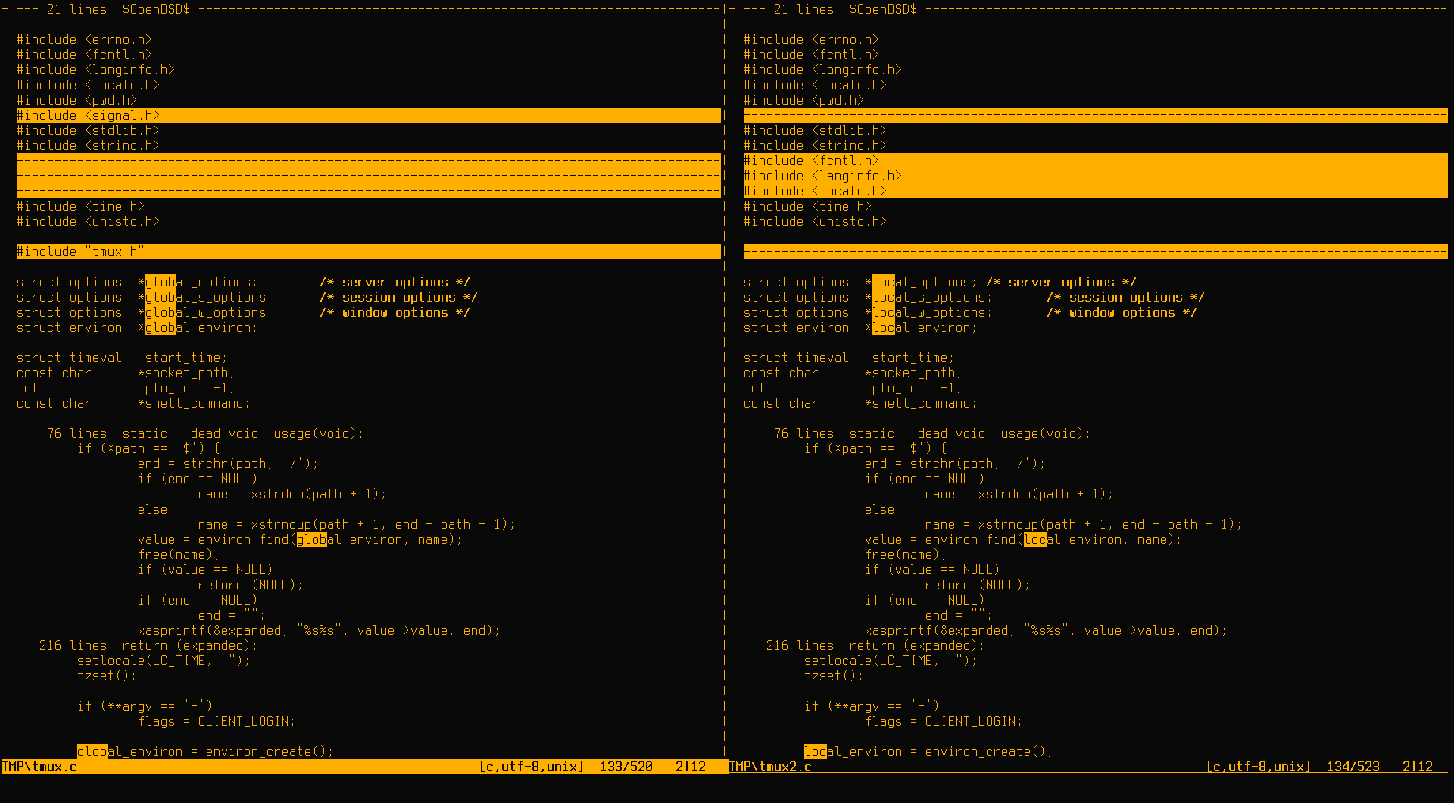Click setlocale(LC_TIME, "") in right pane

pos(891,661)
